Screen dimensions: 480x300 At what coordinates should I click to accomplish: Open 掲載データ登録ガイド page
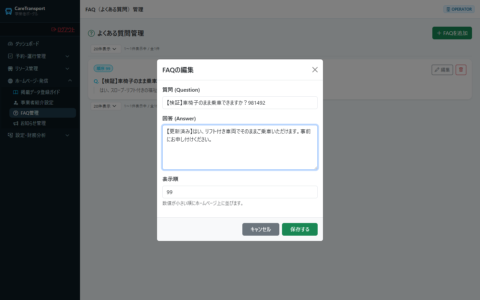point(43,92)
